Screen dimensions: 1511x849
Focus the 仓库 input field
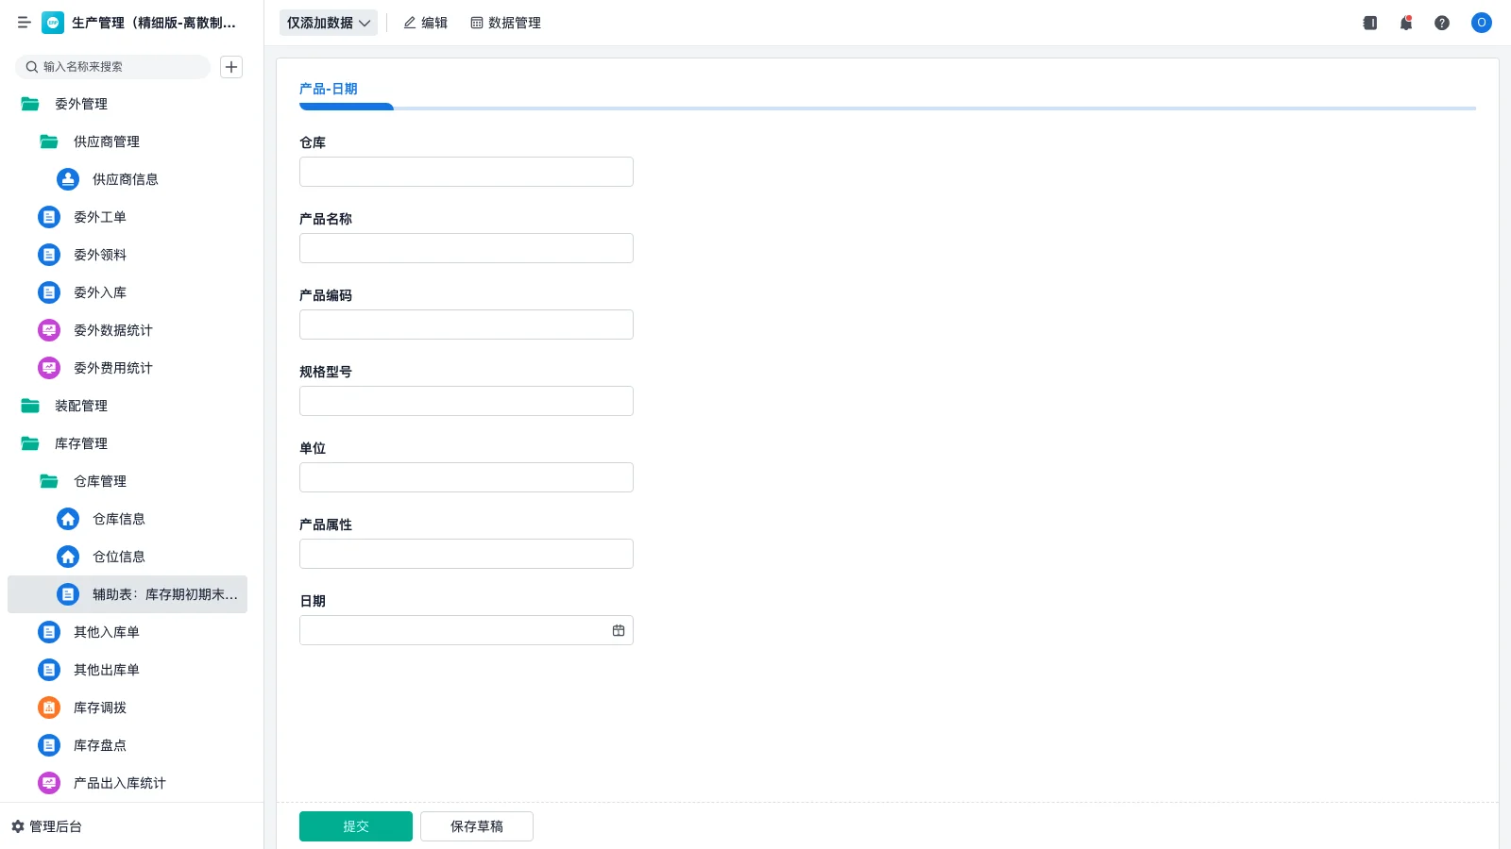466,172
